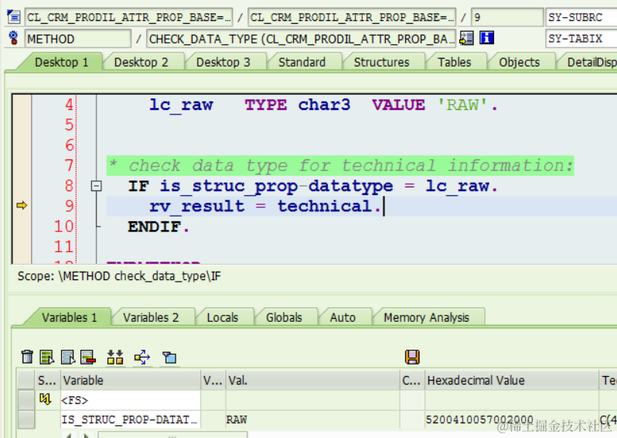Viewport: 617px width, 438px height.
Task: Click the program source icon beside CL_CRM_PRODIL field
Action: (13, 17)
